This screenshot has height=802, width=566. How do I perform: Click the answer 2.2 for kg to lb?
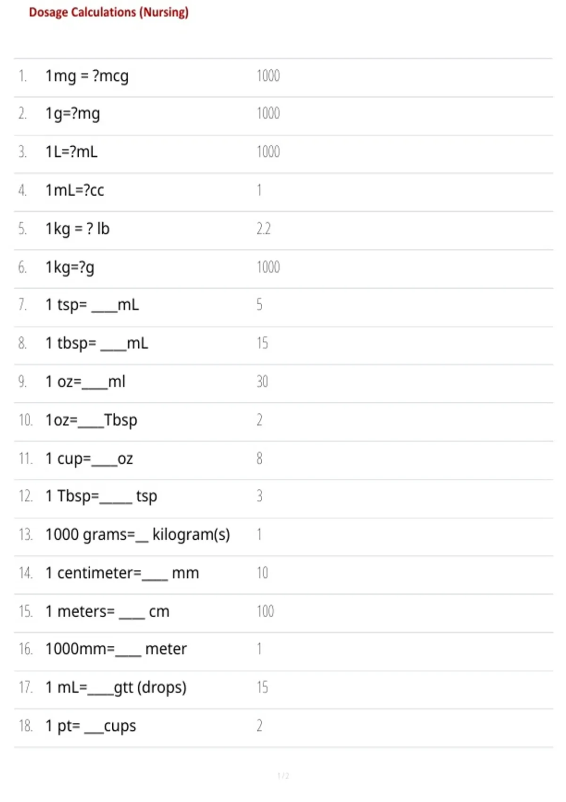264,229
